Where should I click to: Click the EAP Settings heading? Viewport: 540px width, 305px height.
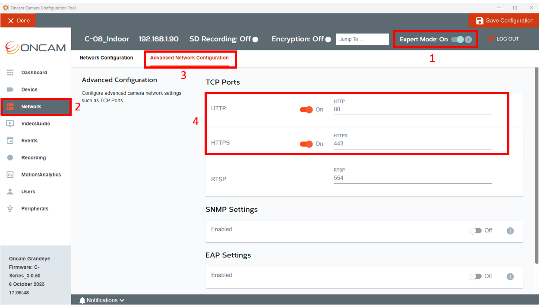coord(228,255)
